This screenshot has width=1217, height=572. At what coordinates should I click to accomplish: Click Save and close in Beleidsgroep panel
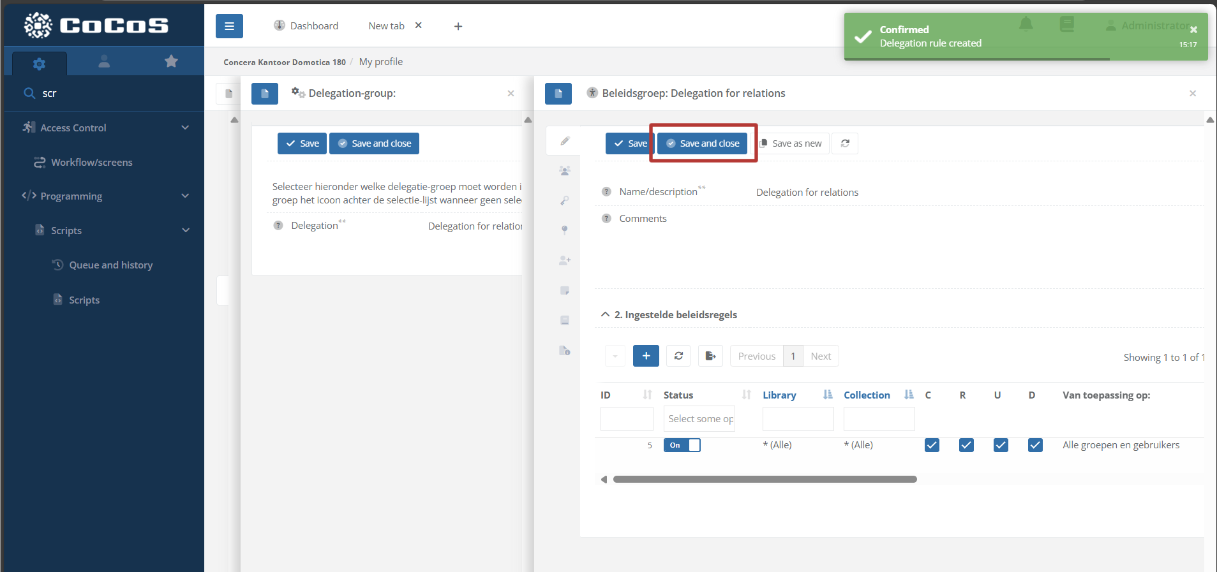[703, 143]
